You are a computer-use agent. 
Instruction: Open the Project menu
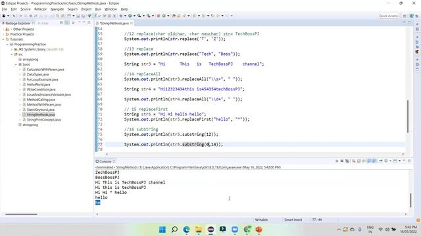86,9
